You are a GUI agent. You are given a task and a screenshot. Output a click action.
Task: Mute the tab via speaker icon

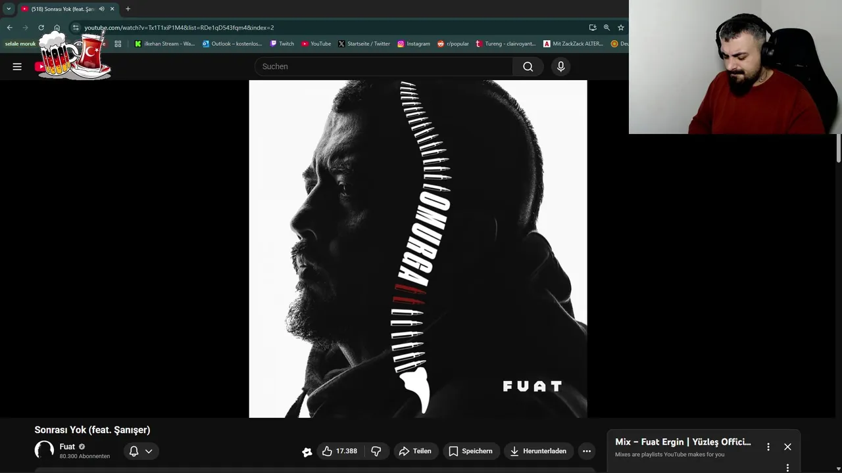click(x=101, y=9)
